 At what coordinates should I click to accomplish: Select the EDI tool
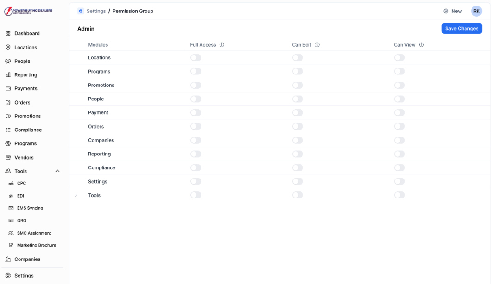tap(20, 196)
